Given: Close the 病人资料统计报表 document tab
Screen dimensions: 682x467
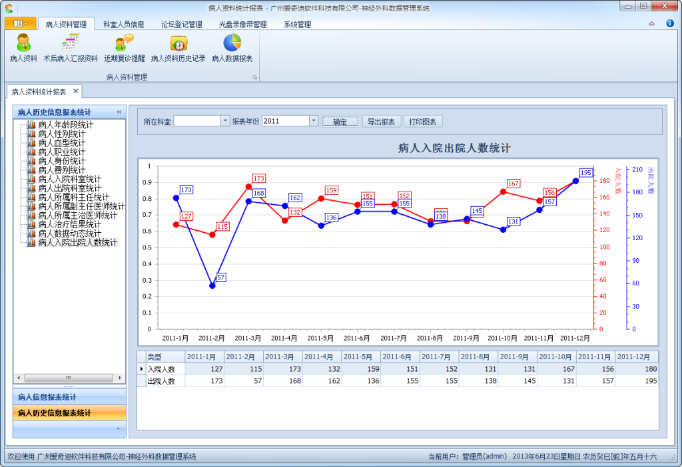Looking at the screenshot, I should (x=76, y=90).
